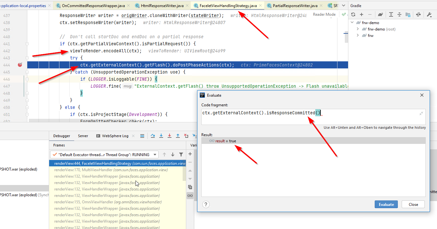Viewport: 437px width, 229px height.
Task: Open Execute Gradle Task elephant icon
Action: [380, 14]
